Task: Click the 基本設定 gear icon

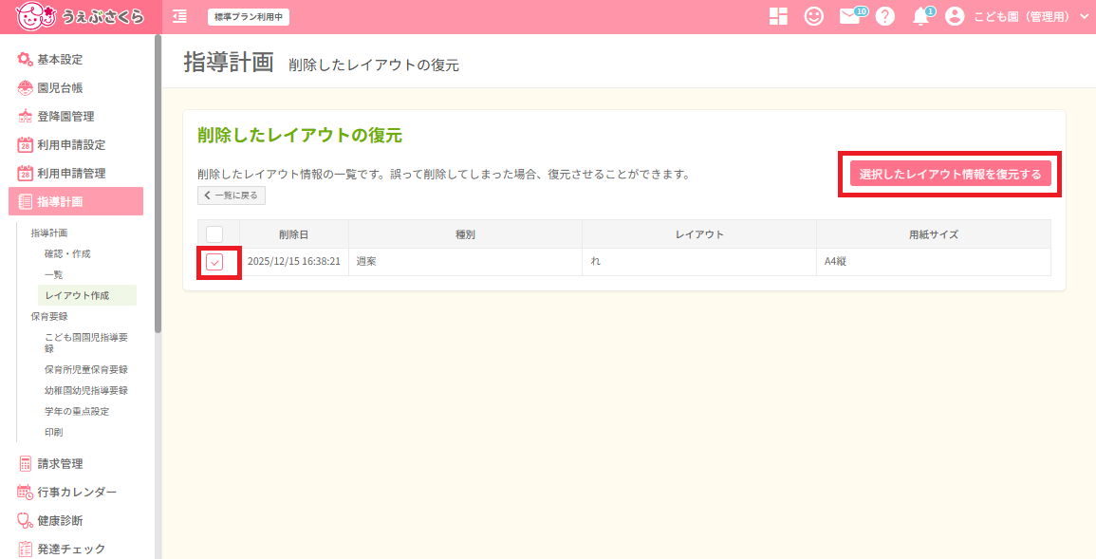Action: (x=26, y=60)
